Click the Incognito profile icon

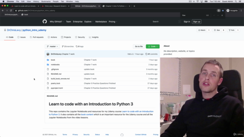click(228, 11)
